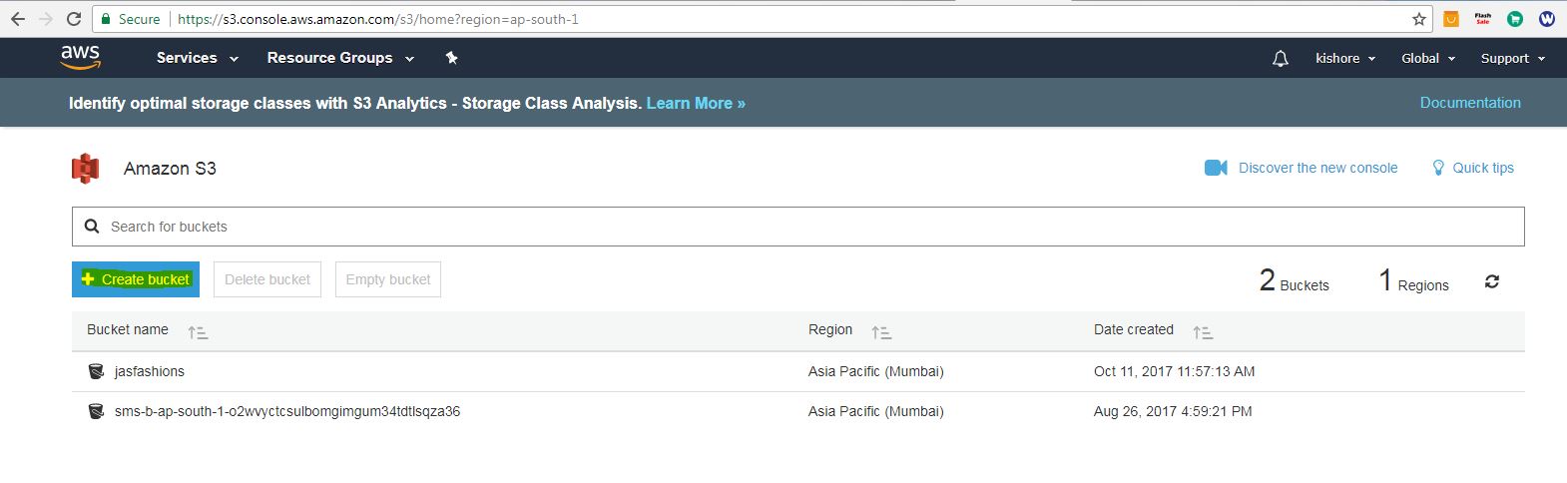The height and width of the screenshot is (483, 1567).
Task: Open the Global region dropdown
Action: pos(1427,59)
